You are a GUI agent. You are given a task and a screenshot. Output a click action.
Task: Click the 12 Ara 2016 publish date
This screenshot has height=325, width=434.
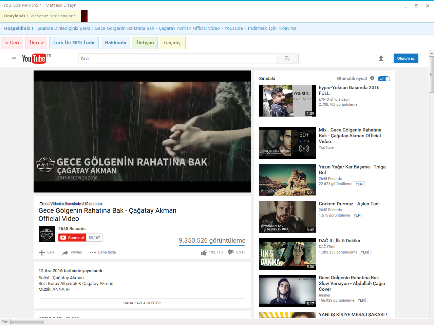click(70, 271)
